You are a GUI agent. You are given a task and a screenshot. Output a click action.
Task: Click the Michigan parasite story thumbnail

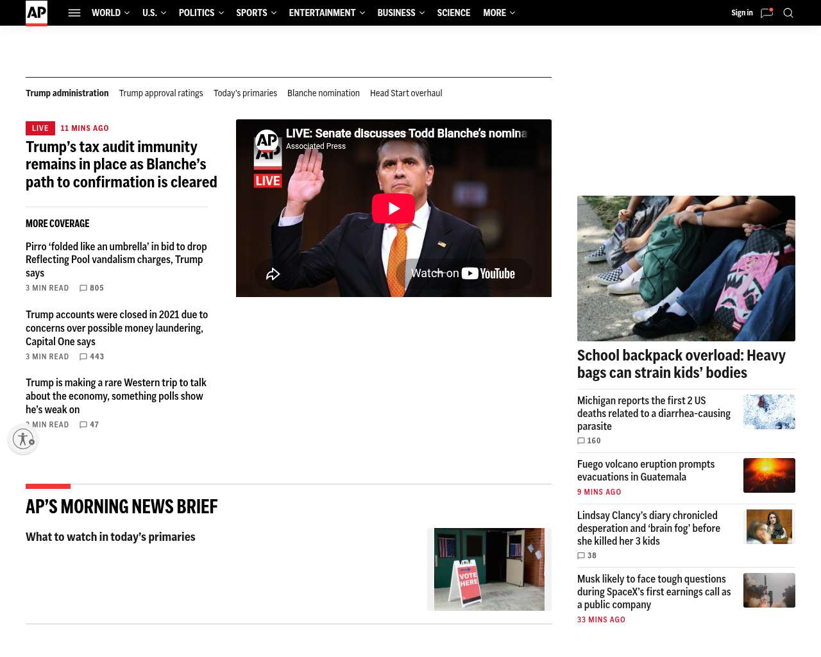point(769,412)
